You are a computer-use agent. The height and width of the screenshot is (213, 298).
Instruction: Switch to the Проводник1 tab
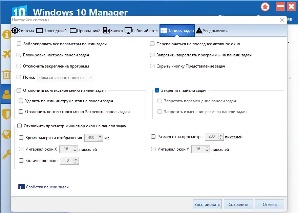tap(51, 30)
